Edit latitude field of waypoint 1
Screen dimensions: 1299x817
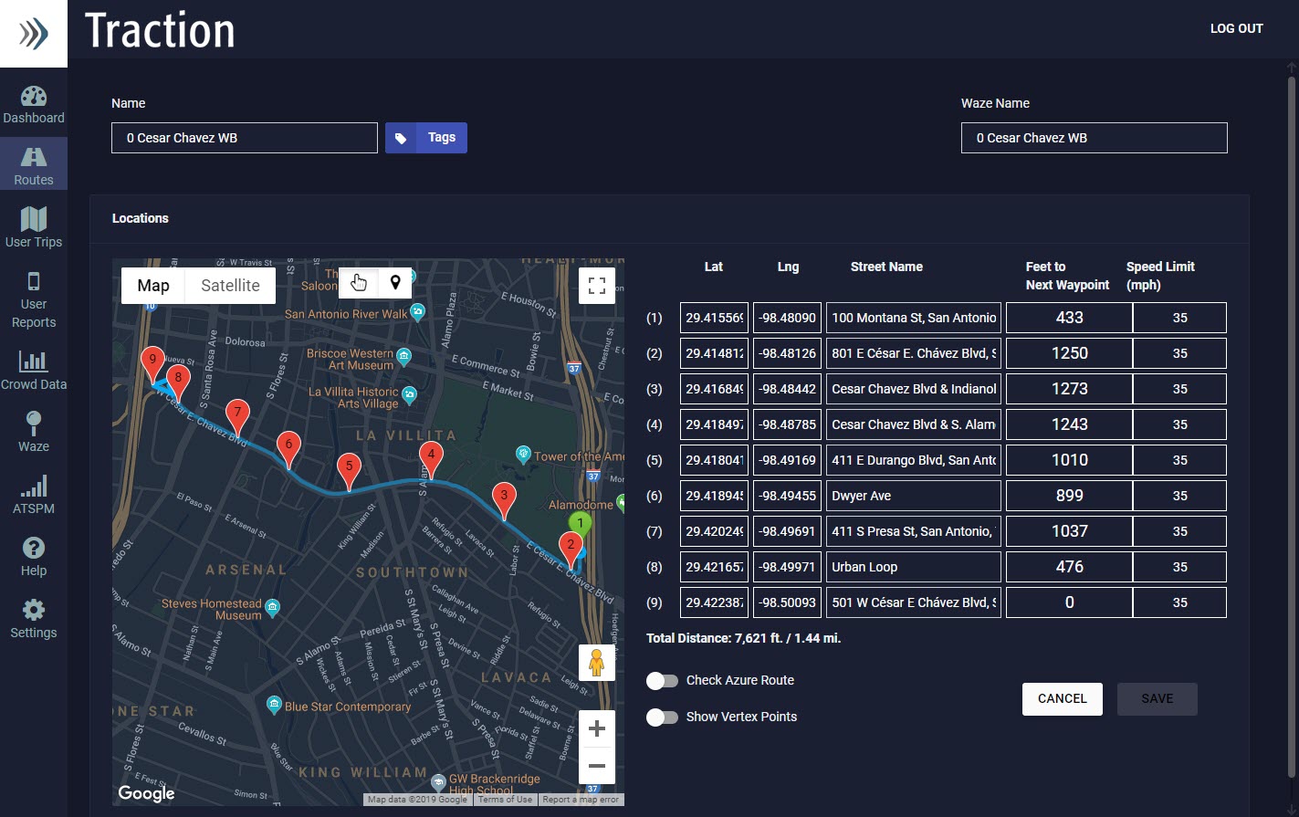714,318
